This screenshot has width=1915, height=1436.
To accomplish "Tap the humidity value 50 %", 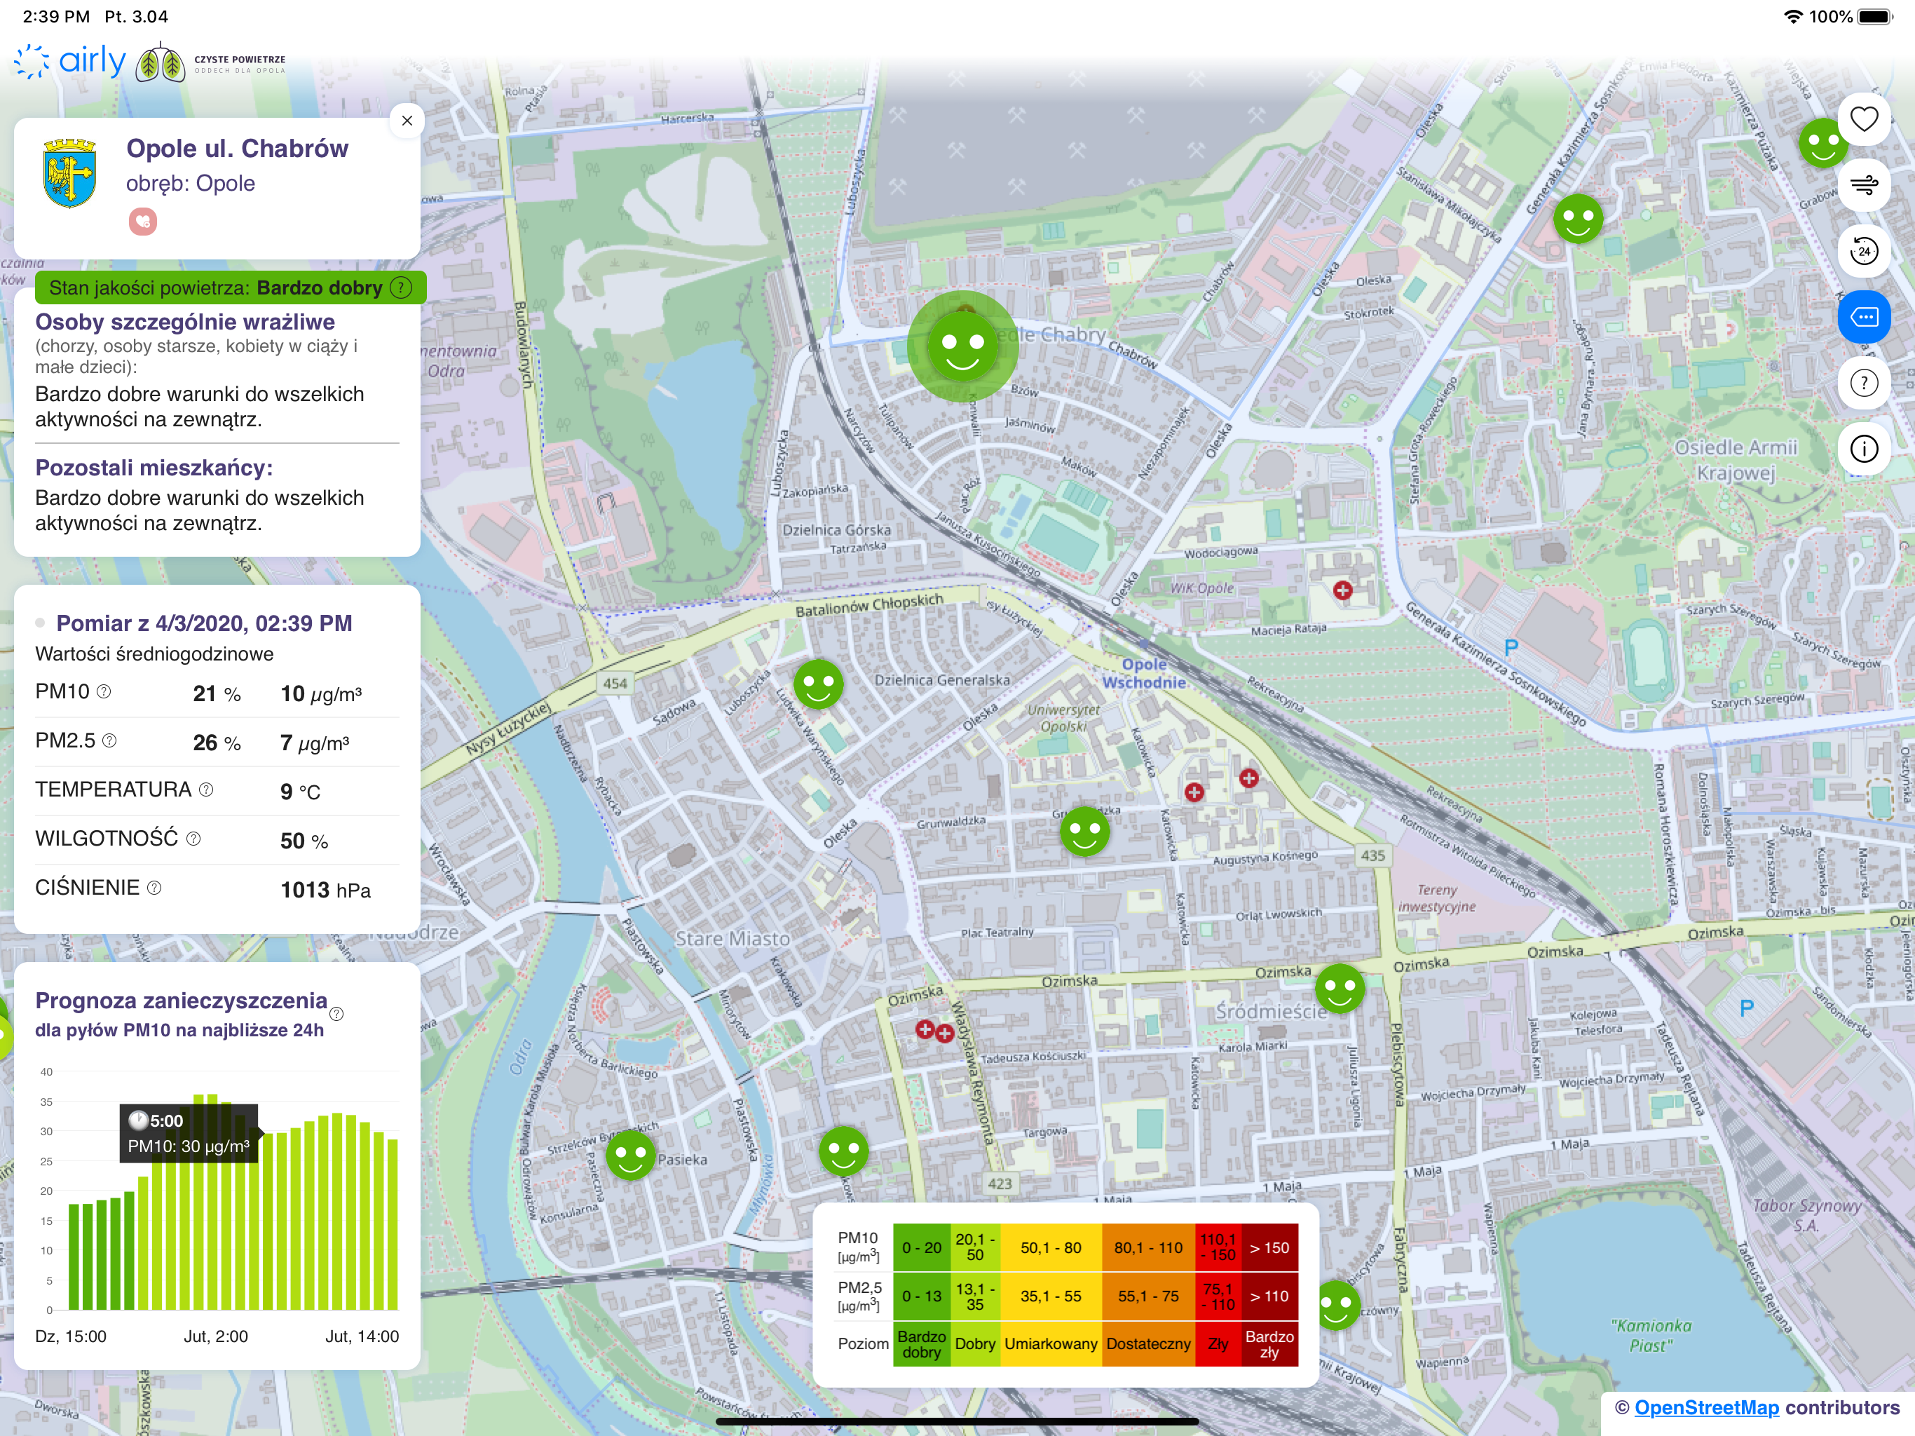I will coord(304,841).
